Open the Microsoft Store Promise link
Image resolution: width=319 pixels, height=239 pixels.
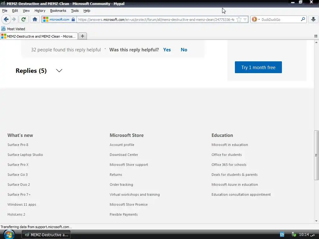click(x=129, y=204)
